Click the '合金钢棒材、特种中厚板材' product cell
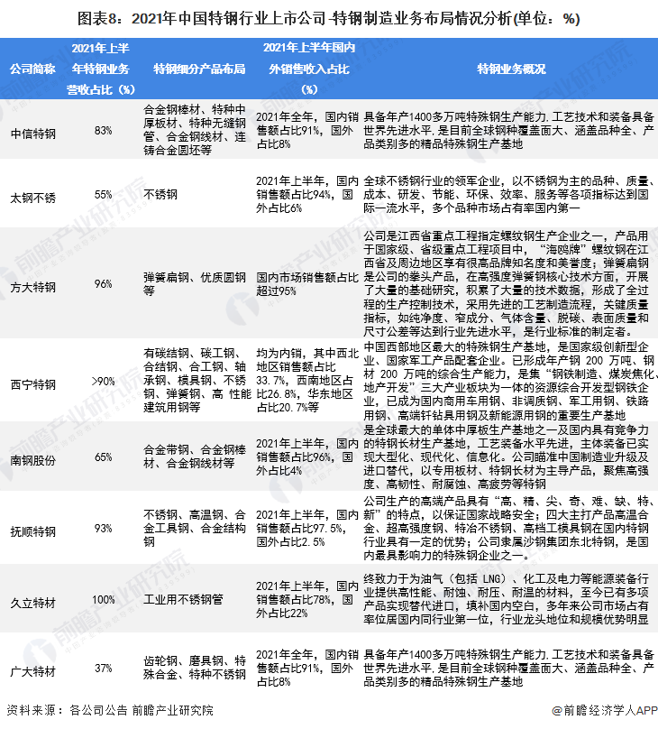Screen dimensions: 658x729 coord(195,130)
